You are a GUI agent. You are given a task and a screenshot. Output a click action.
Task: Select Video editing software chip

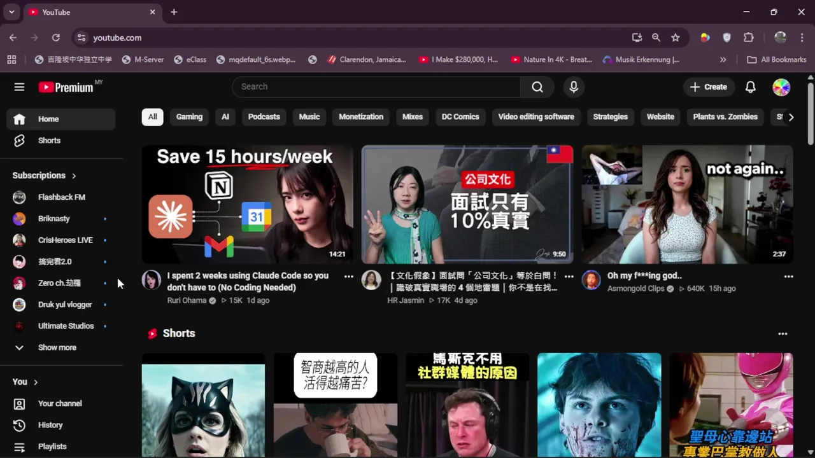coord(536,117)
